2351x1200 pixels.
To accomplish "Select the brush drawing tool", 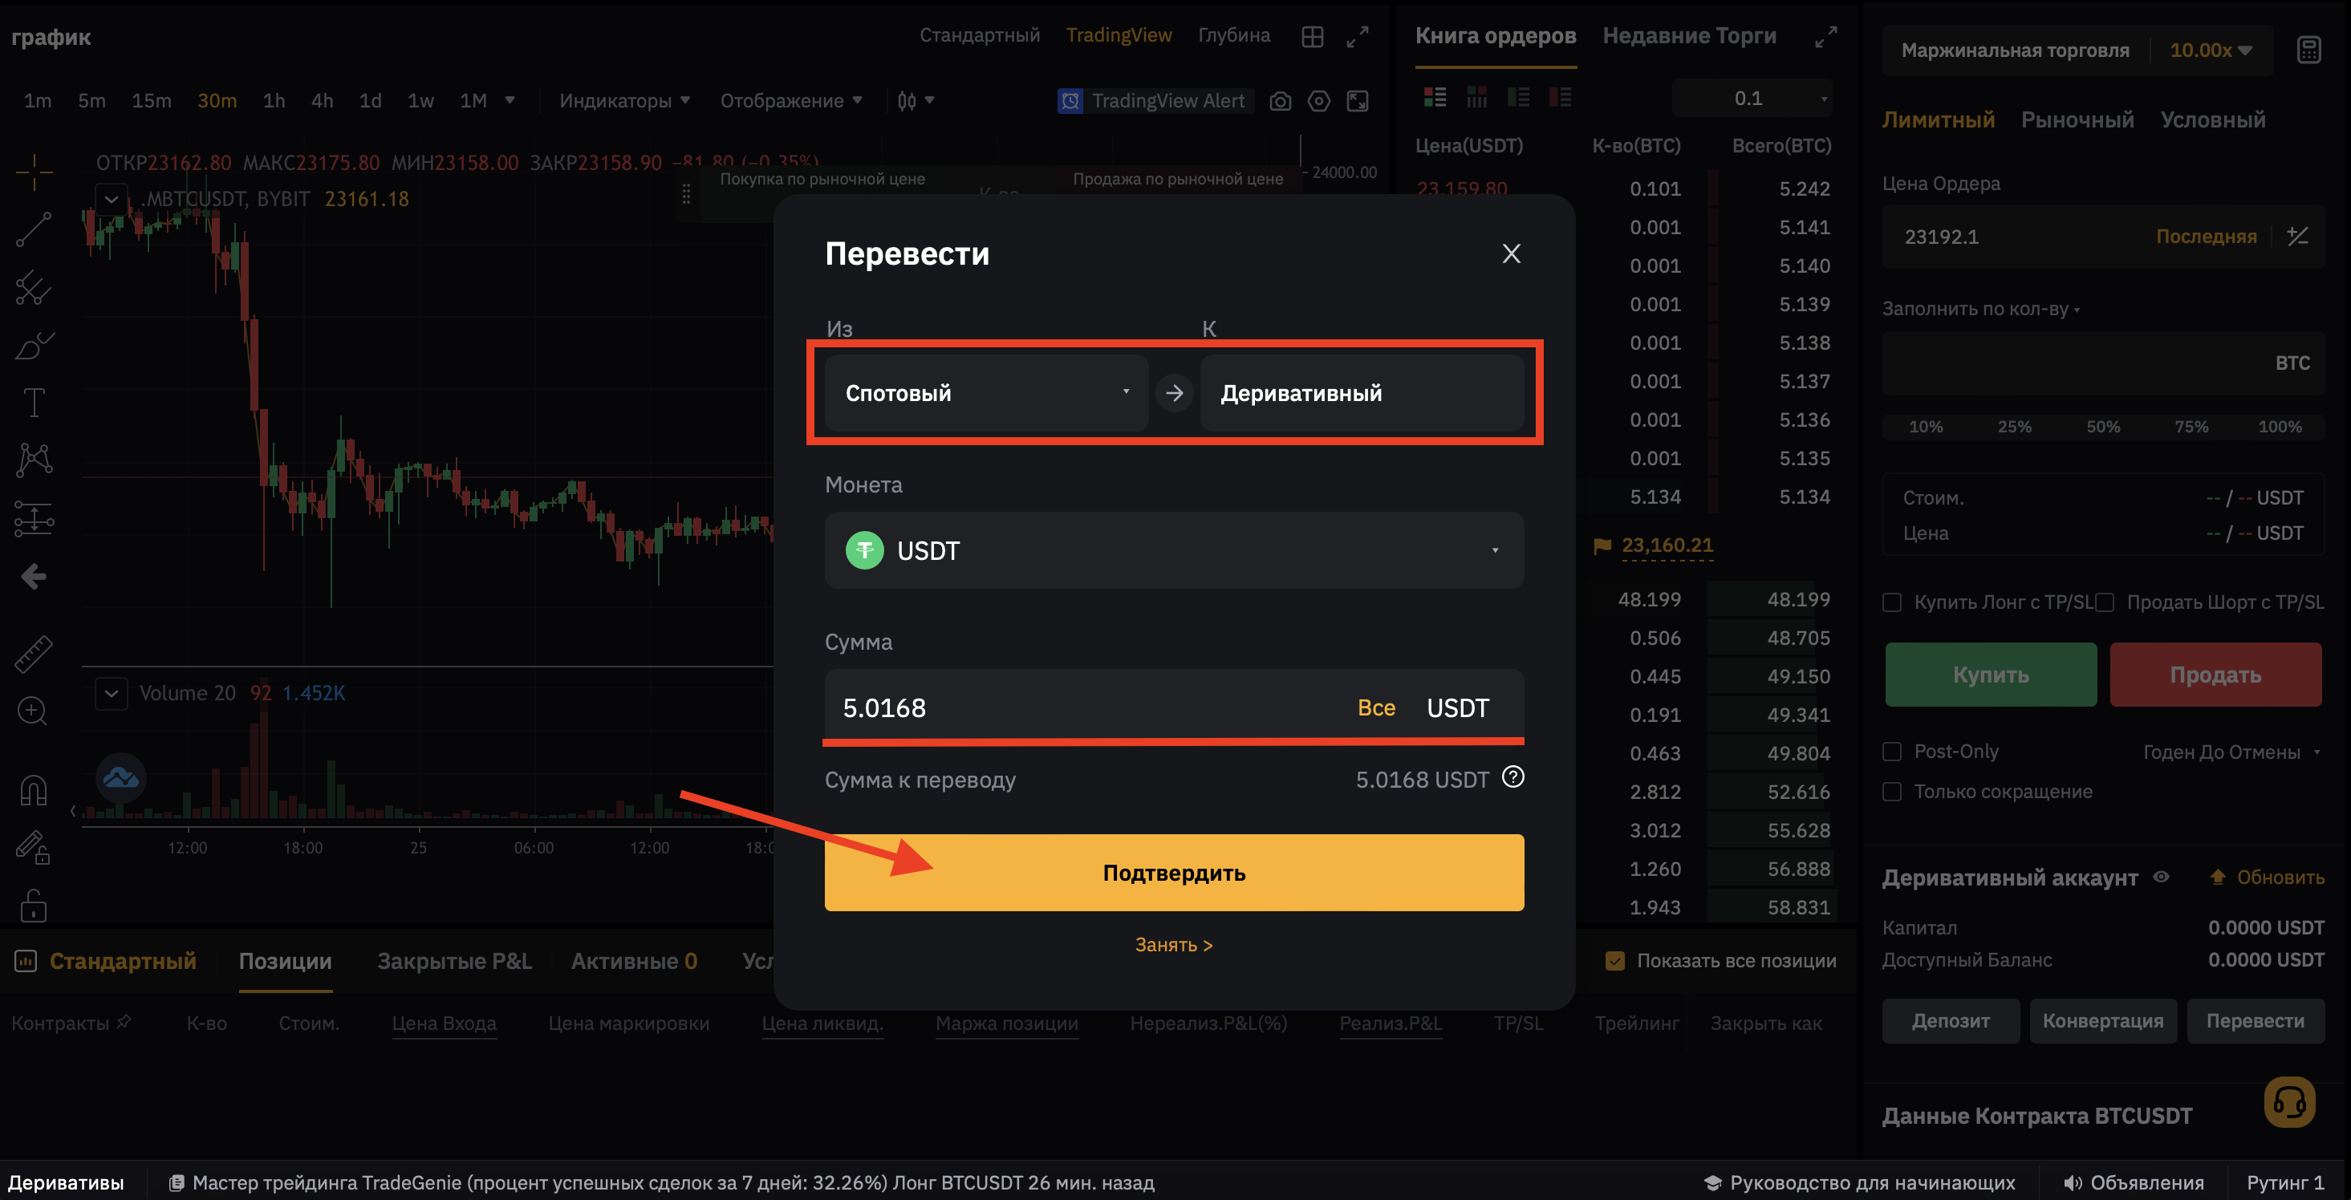I will [x=34, y=346].
